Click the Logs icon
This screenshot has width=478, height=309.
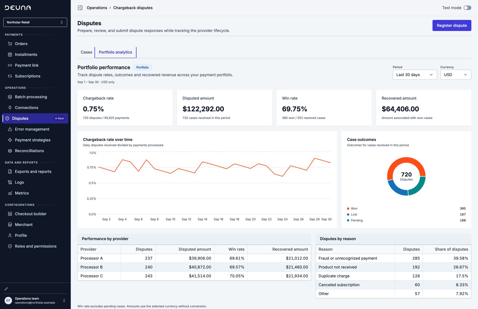(10, 182)
